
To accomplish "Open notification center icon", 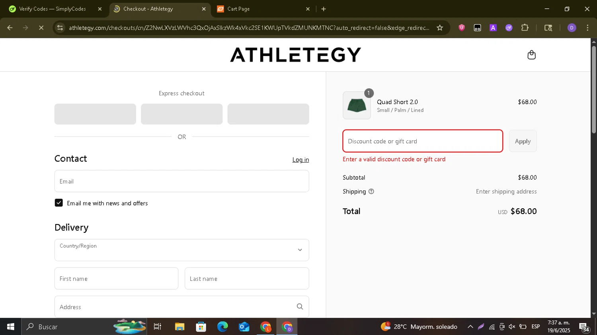I will (x=584, y=327).
